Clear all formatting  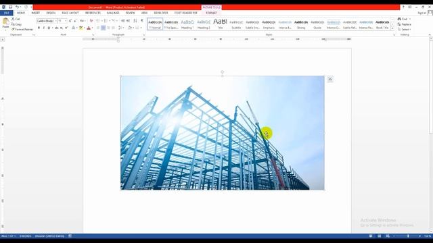[x=91, y=21]
